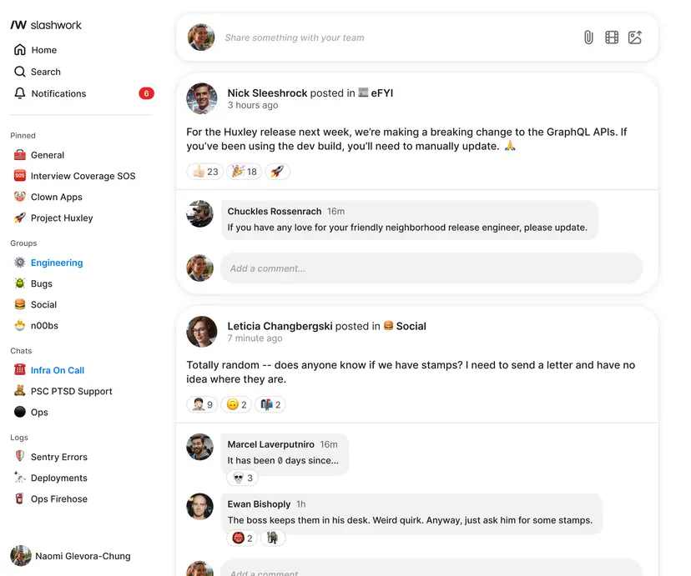Click the add image icon in composer
691x576 pixels.
click(635, 38)
